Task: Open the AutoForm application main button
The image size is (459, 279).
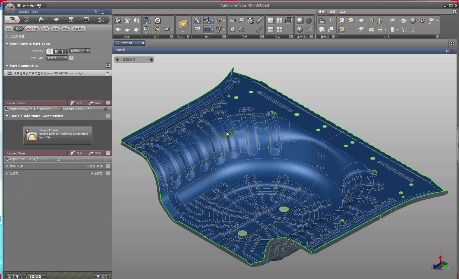Action: pos(10,9)
